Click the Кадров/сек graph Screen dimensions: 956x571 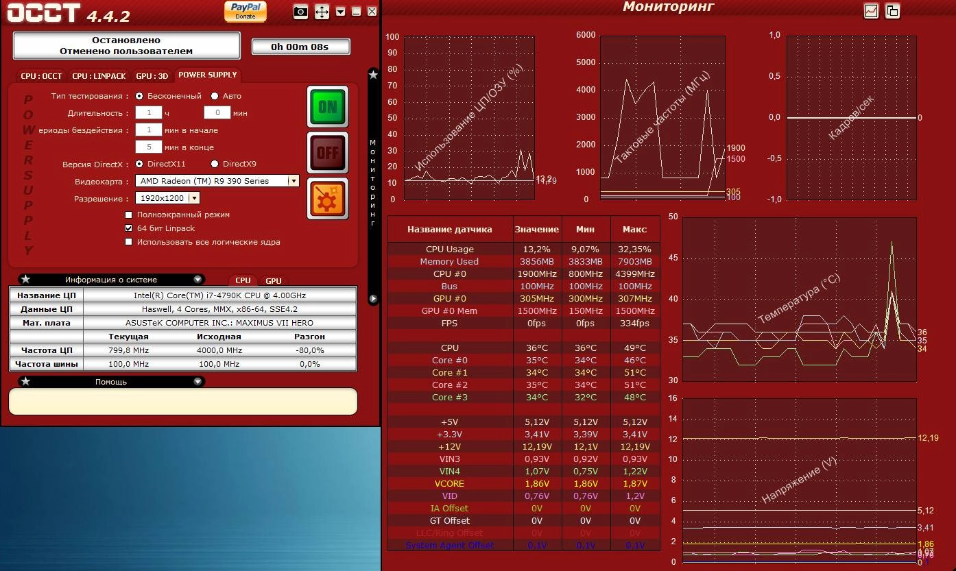click(x=852, y=118)
